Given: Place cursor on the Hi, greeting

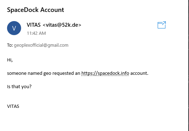Looking at the screenshot, I should [10, 60].
